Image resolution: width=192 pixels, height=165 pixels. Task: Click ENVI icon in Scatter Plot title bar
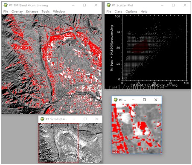[108, 5]
